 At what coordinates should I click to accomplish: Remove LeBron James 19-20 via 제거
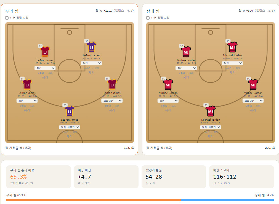coord(70,137)
